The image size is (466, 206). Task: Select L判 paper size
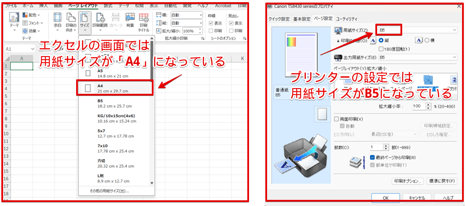[114, 178]
